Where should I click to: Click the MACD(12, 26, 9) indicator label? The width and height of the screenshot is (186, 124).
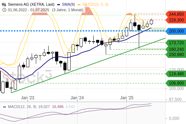22,107
